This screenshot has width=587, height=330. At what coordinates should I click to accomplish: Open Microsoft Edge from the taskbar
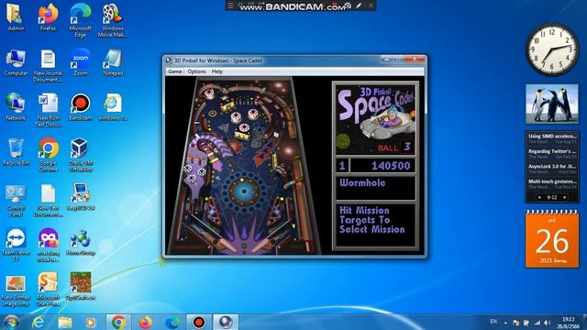(x=172, y=322)
